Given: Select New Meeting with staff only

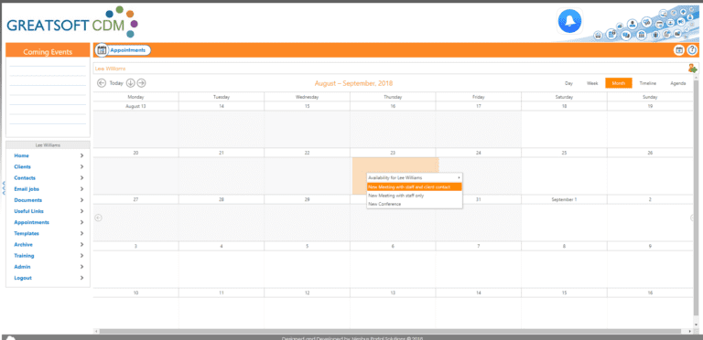Looking at the screenshot, I should pyautogui.click(x=395, y=196).
